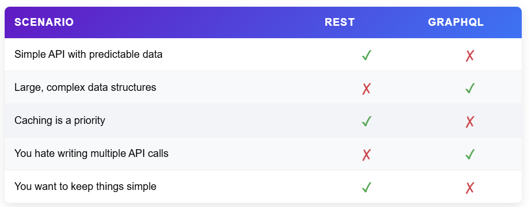Viewport: 529px width, 207px height.
Task: Click the REST column header
Action: [340, 22]
